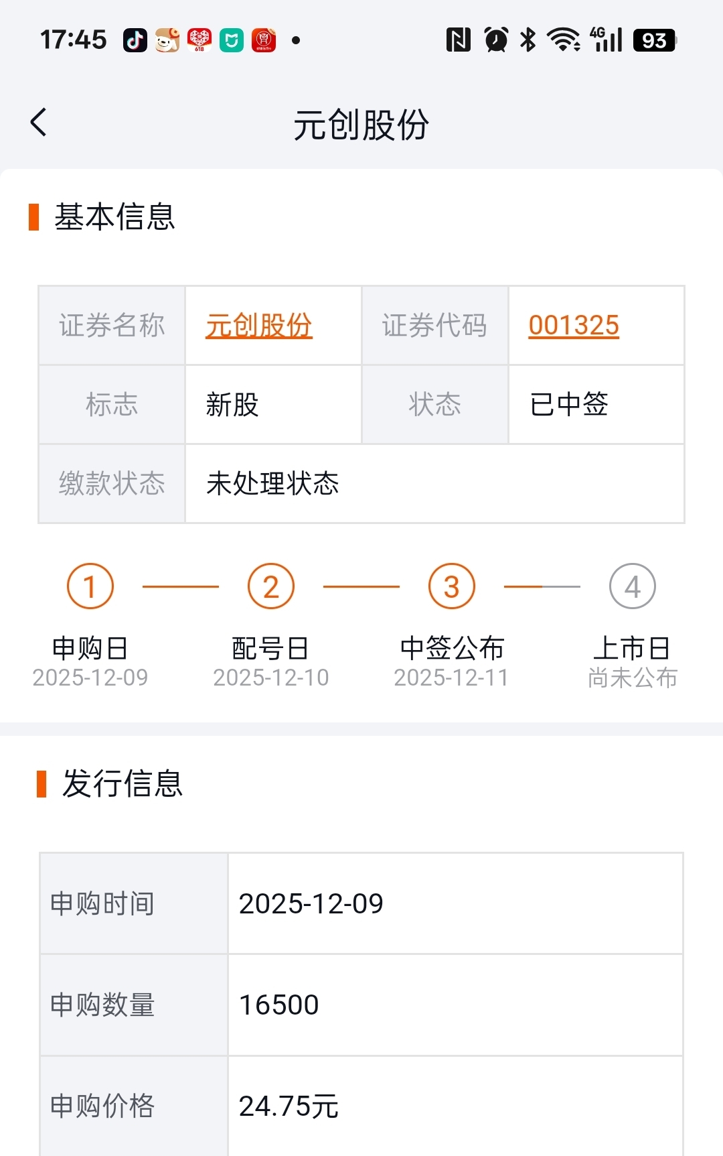Open the 元创股份 security name link
The height and width of the screenshot is (1156, 723).
259,326
